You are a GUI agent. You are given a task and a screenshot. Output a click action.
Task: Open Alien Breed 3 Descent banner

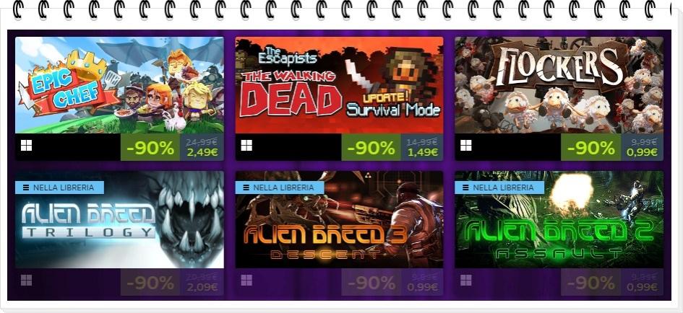coord(339,219)
